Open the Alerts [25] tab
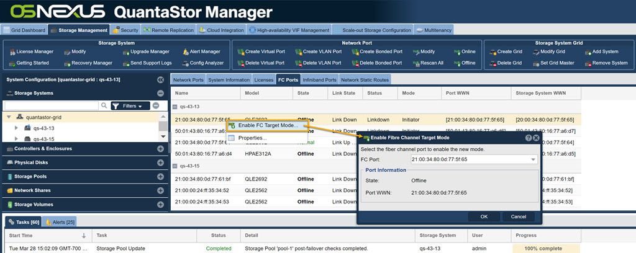Screen dimensions: 636x253 tap(59, 222)
